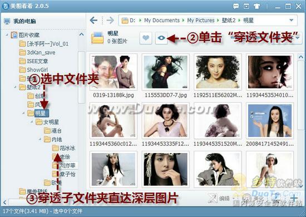The height and width of the screenshot is (217, 306).
Task: Collapse the 内地 folder expander triangle
Action: coord(40,139)
